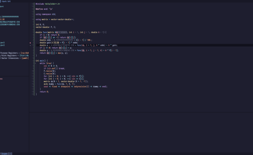The image size is (253, 155).
Task: Click the 'cout << fixed << showpoint' line
Action: (76, 86)
